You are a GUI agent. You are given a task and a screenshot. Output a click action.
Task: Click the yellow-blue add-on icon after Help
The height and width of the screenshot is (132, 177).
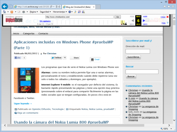click(x=76, y=12)
